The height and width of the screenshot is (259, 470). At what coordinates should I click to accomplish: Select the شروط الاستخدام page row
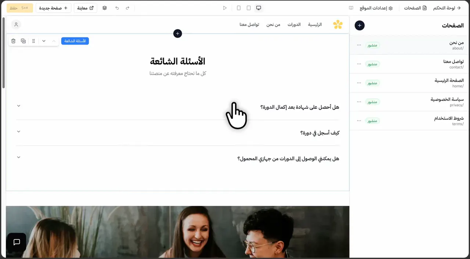[410, 121]
